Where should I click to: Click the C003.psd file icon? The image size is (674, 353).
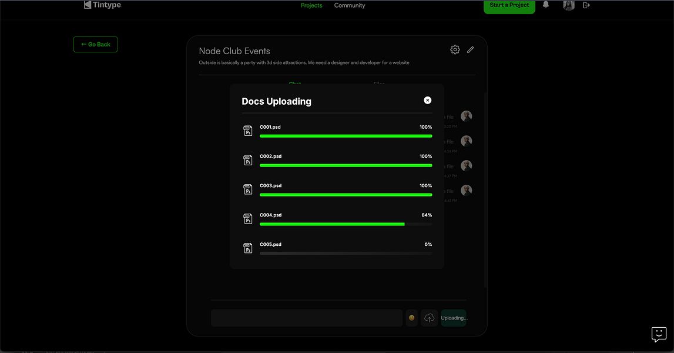tap(248, 189)
